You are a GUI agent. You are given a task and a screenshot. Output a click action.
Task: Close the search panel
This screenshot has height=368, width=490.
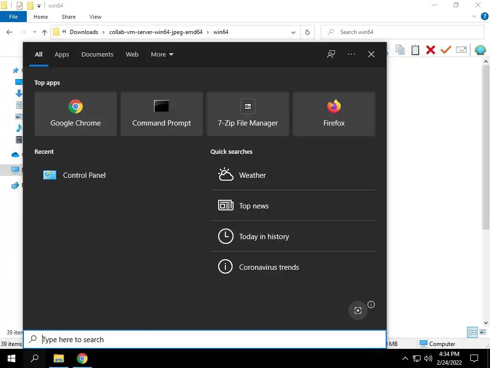(371, 55)
